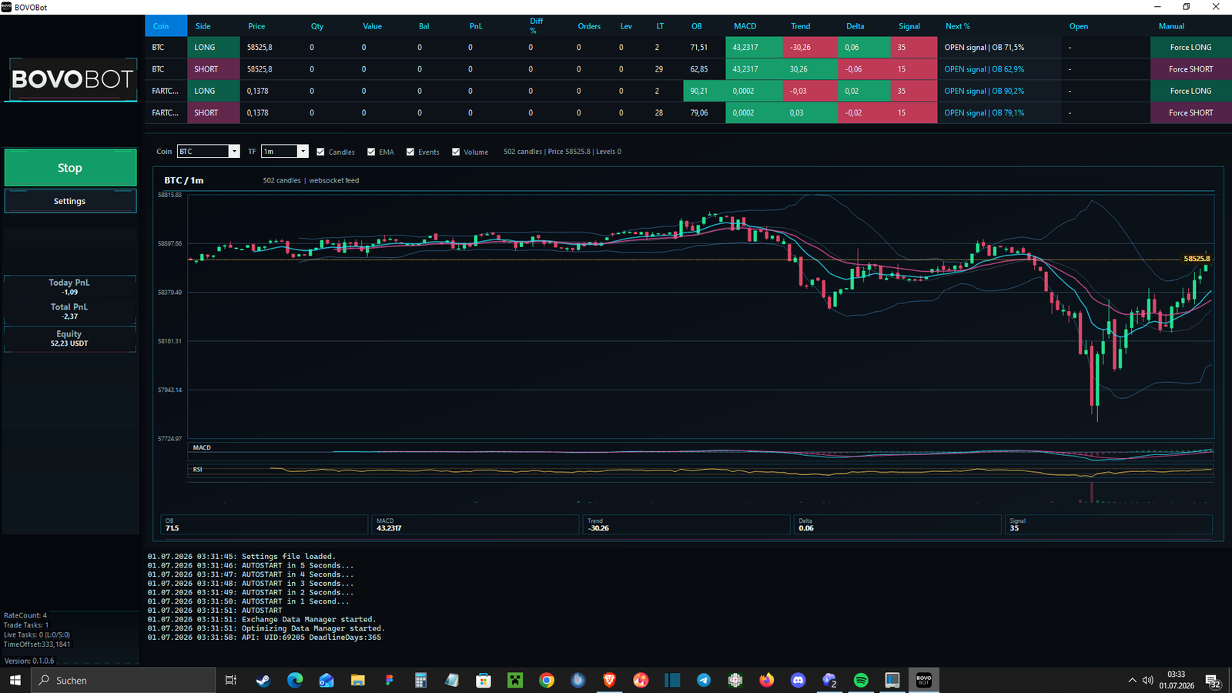Open Firefox from the taskbar
1232x693 pixels.
pyautogui.click(x=767, y=681)
